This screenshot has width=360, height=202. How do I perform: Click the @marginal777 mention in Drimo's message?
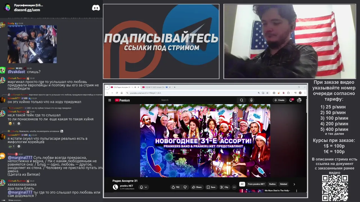point(20,158)
